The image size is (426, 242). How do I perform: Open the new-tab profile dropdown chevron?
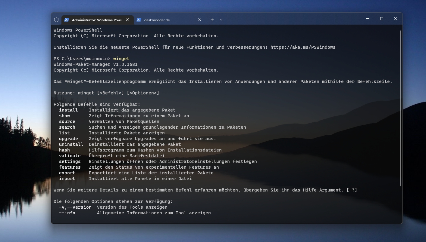tap(221, 20)
